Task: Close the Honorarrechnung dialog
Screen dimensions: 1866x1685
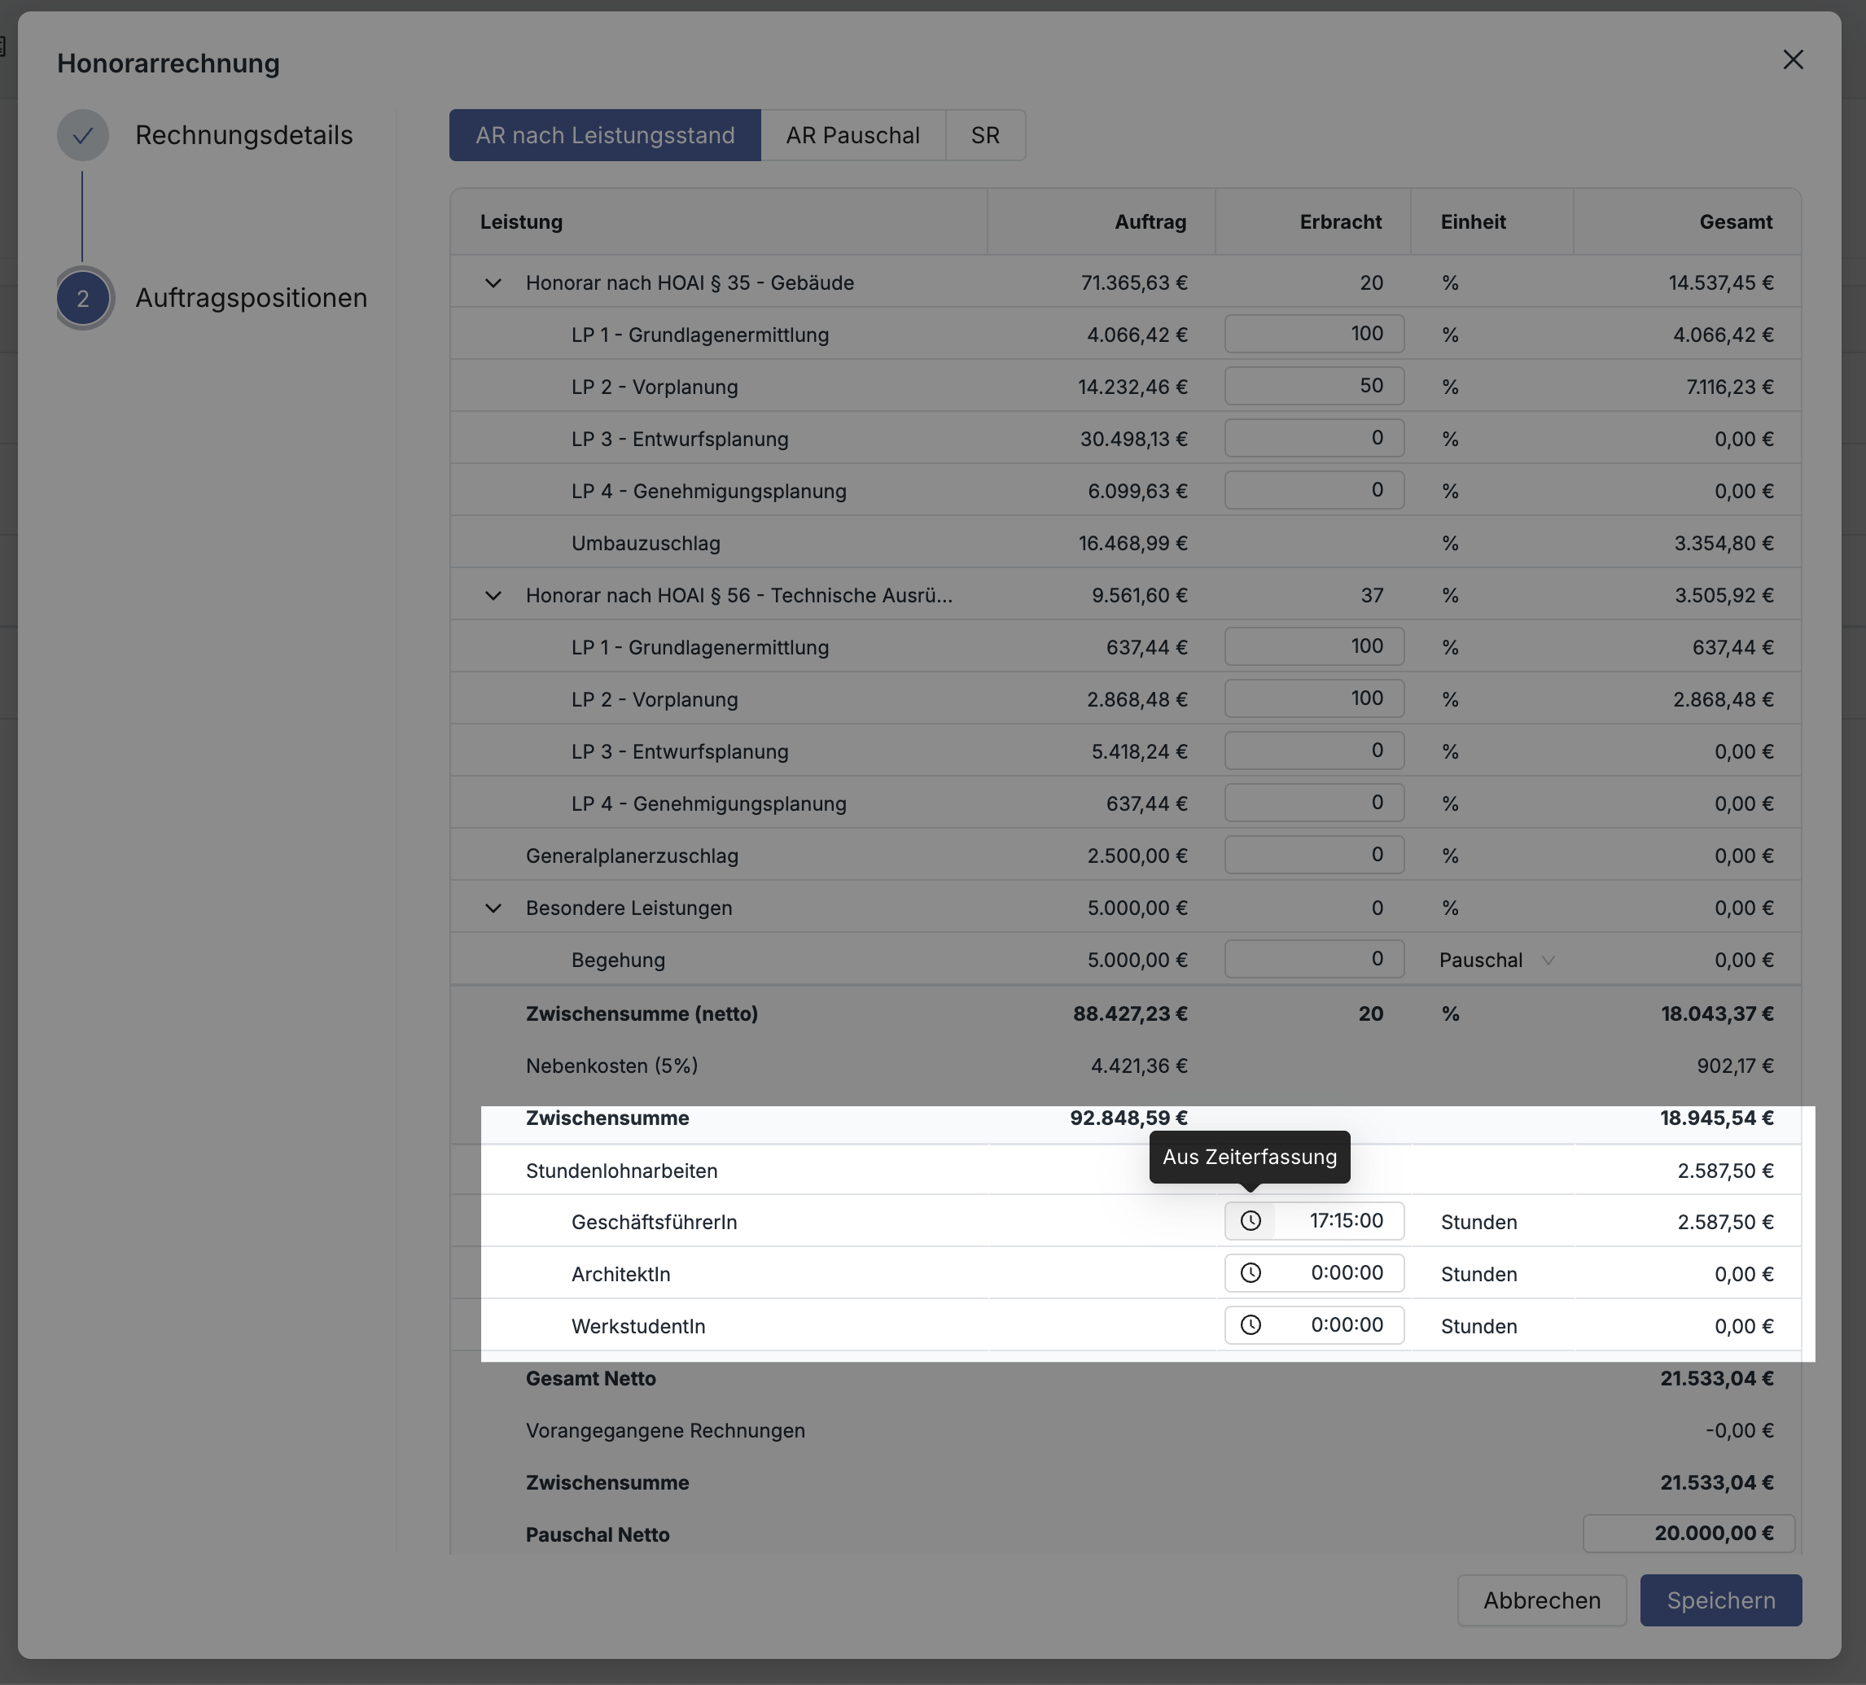Action: [1793, 60]
